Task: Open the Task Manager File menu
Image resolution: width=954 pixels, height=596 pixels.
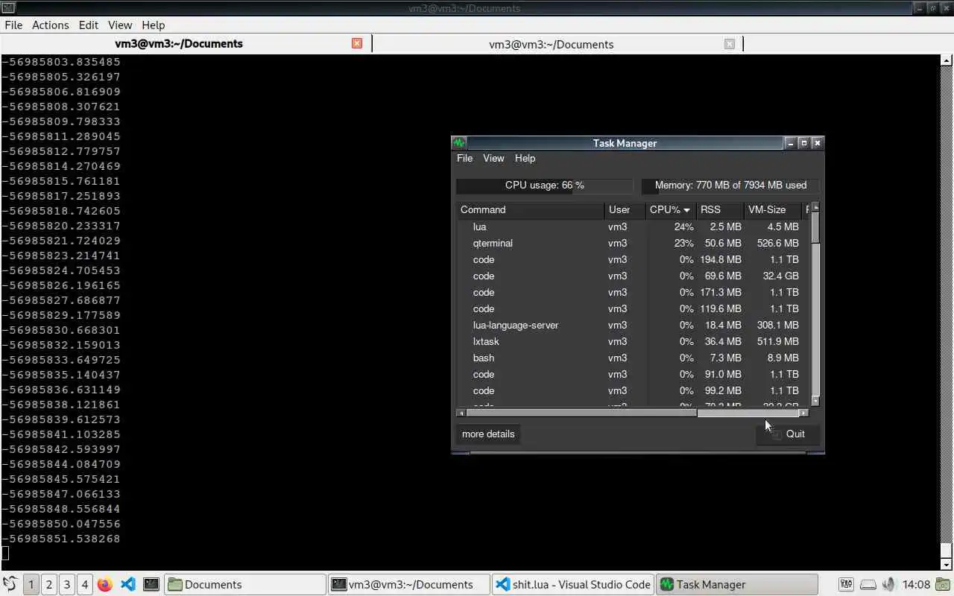Action: [x=464, y=158]
